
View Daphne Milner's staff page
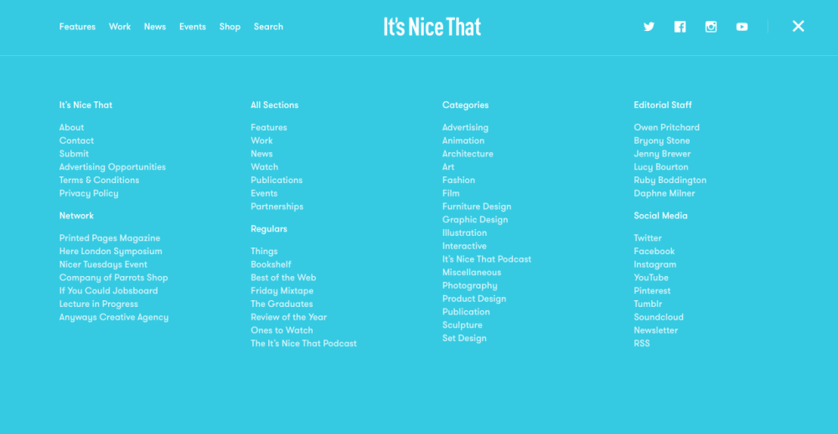pos(665,193)
